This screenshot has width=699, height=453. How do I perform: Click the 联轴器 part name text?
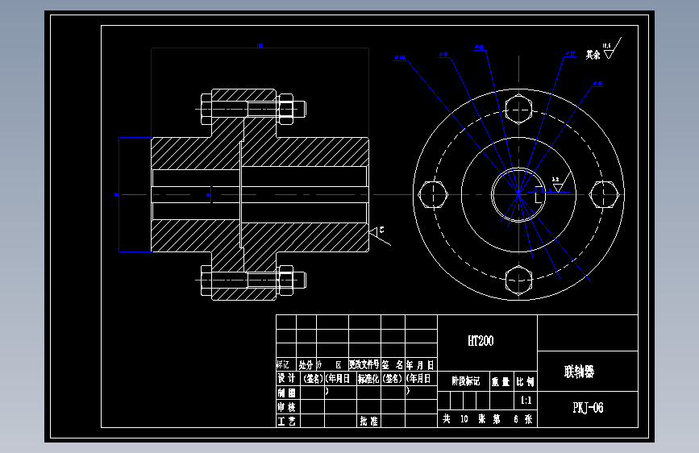579,372
